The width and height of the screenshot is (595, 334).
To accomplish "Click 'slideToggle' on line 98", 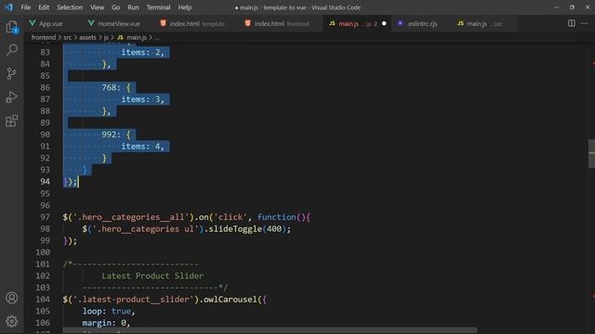I will (x=235, y=229).
